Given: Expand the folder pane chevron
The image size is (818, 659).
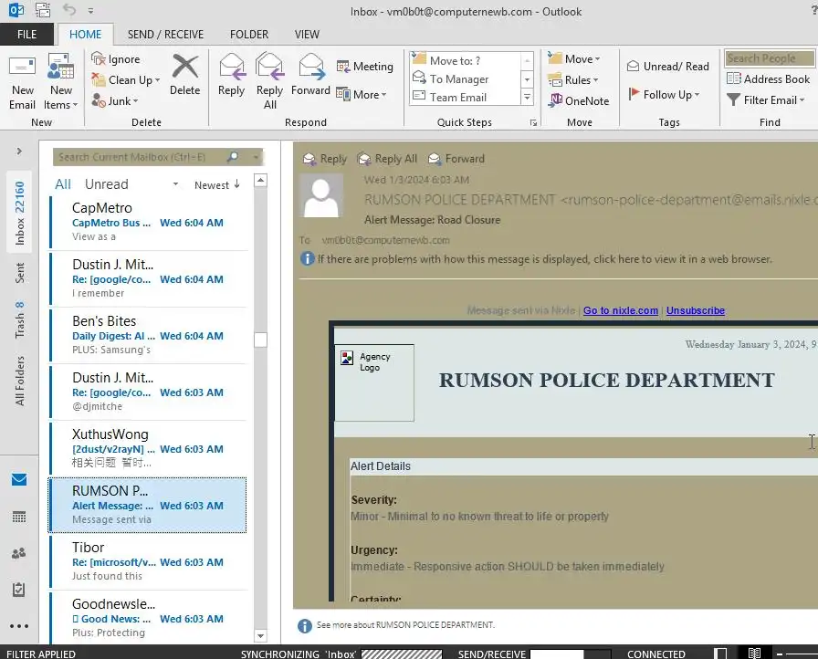Looking at the screenshot, I should tap(19, 152).
